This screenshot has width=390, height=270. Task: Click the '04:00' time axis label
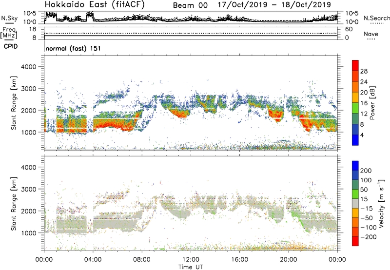point(93,260)
